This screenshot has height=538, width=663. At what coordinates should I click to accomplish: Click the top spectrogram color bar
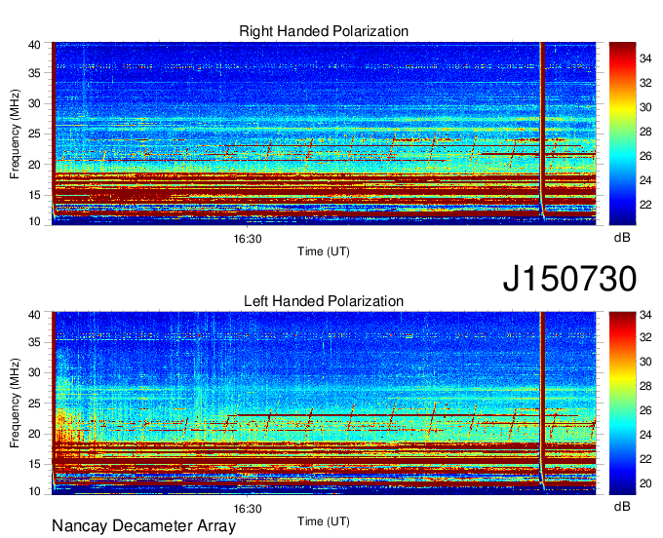click(x=622, y=134)
